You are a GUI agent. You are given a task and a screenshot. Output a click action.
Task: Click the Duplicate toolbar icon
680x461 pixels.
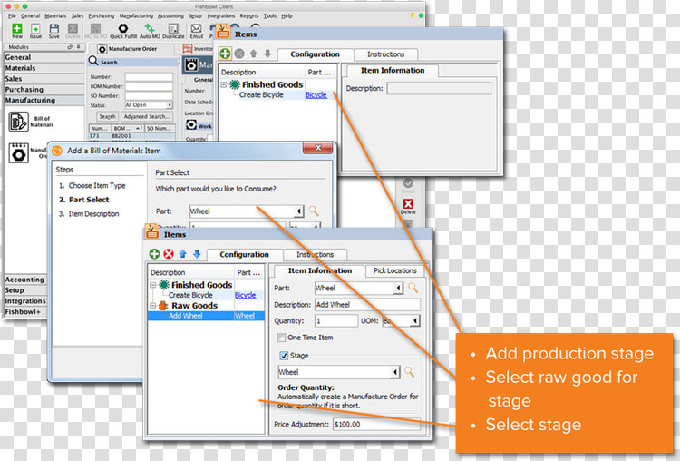173,29
